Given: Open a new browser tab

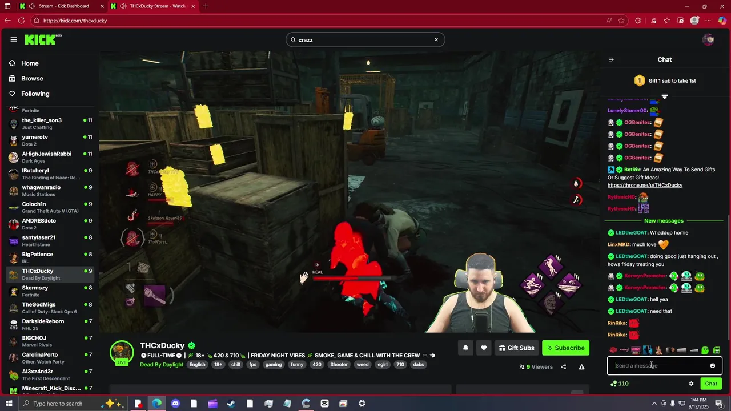Looking at the screenshot, I should pyautogui.click(x=206, y=6).
